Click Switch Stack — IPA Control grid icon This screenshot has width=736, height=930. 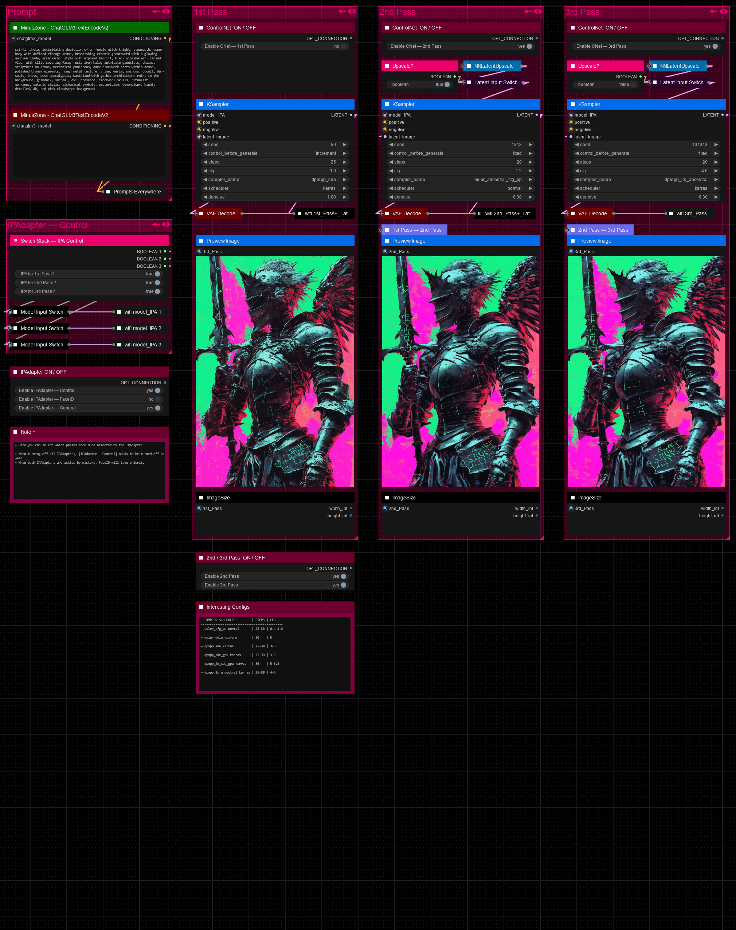15,241
